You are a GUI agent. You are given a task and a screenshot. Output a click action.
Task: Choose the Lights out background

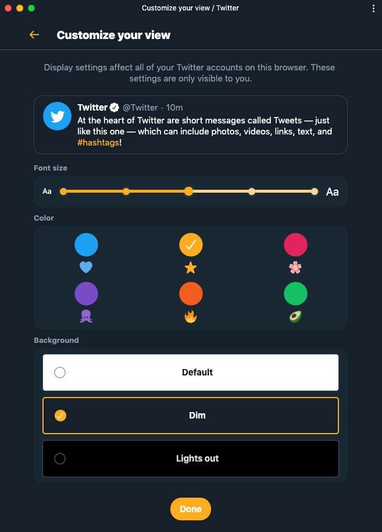point(191,459)
